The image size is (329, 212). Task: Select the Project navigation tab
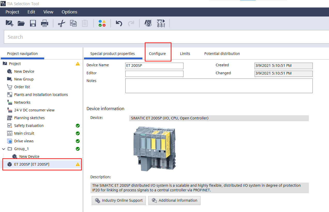[22, 54]
